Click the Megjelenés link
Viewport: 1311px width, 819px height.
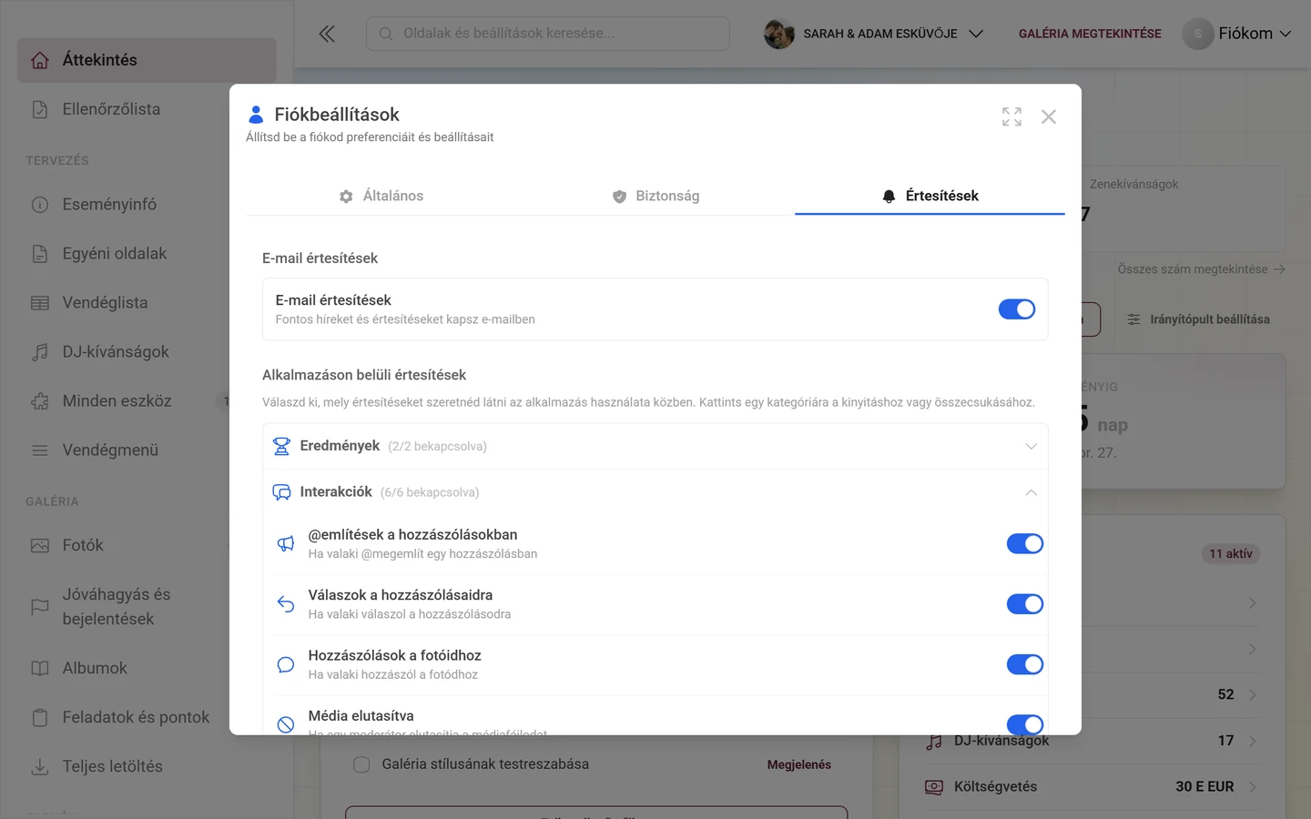(x=799, y=764)
